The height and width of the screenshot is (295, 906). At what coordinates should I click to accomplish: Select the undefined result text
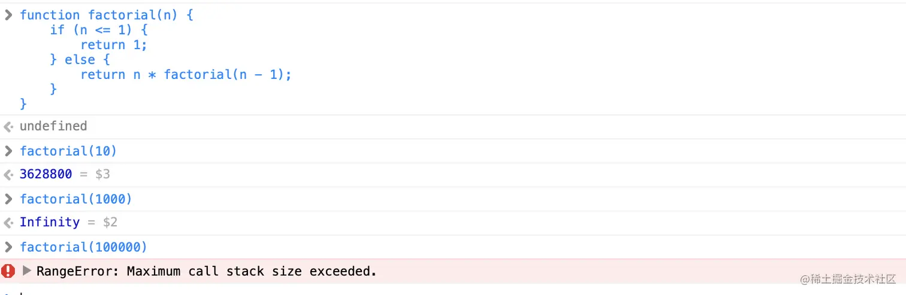pyautogui.click(x=53, y=126)
